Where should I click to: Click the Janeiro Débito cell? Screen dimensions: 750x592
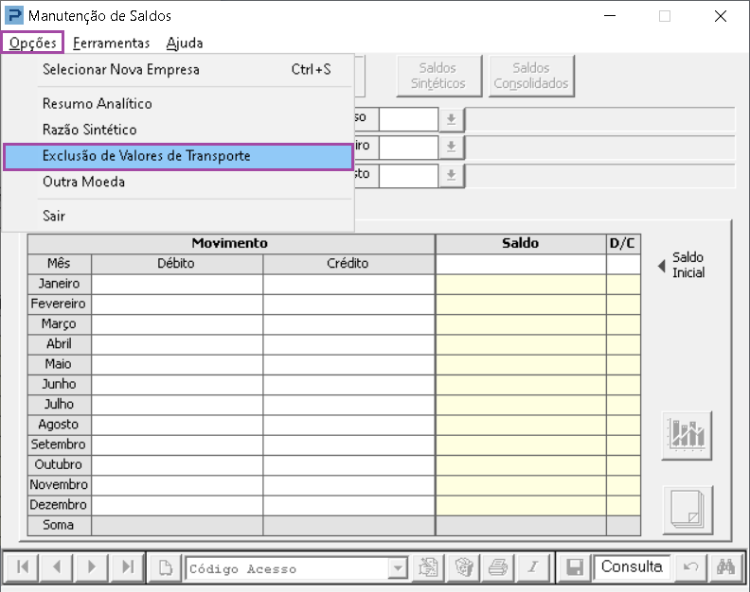(x=177, y=284)
